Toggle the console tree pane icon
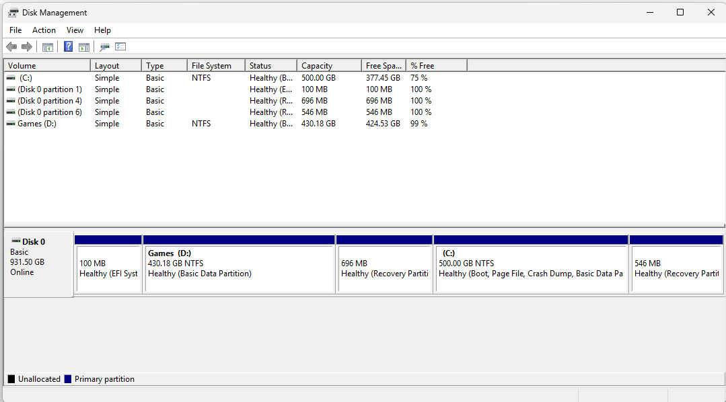 pyautogui.click(x=47, y=46)
